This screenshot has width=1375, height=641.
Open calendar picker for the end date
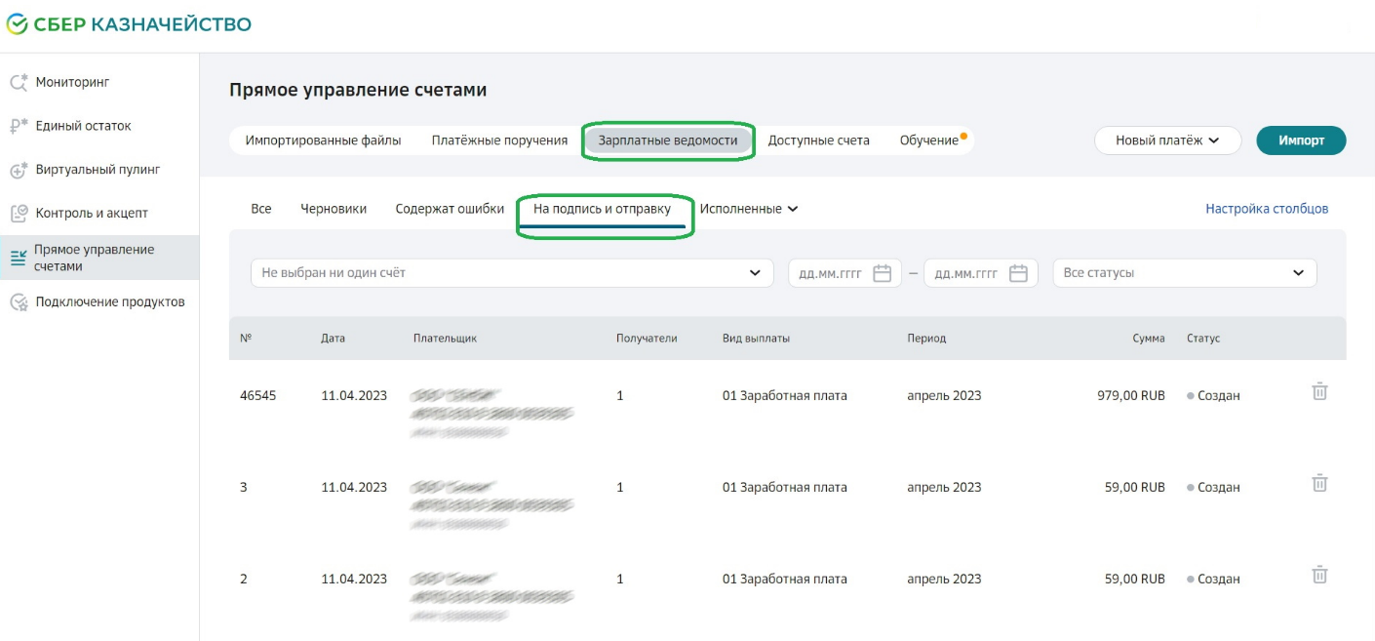1018,273
